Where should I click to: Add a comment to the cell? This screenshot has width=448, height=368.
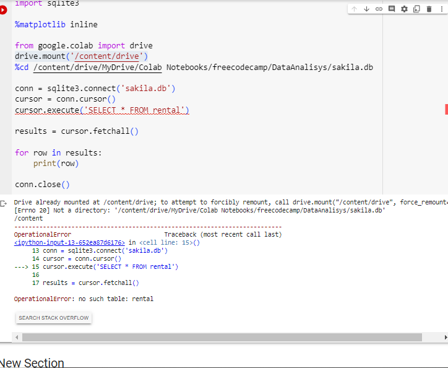click(x=392, y=9)
